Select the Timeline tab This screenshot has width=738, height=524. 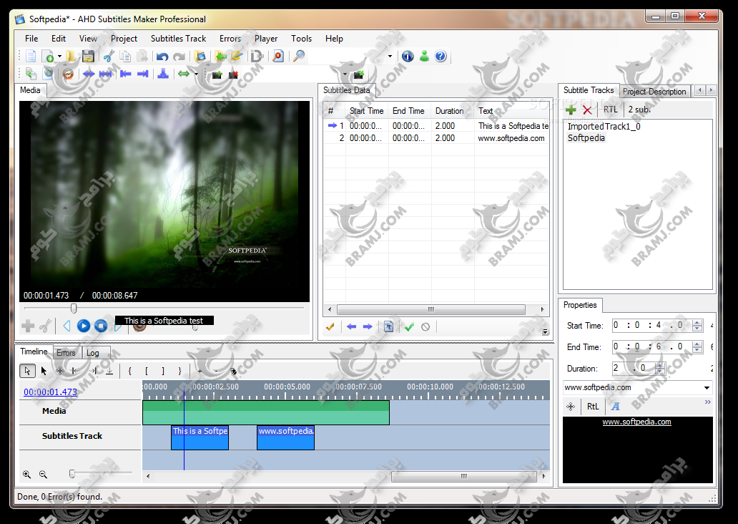(x=34, y=351)
